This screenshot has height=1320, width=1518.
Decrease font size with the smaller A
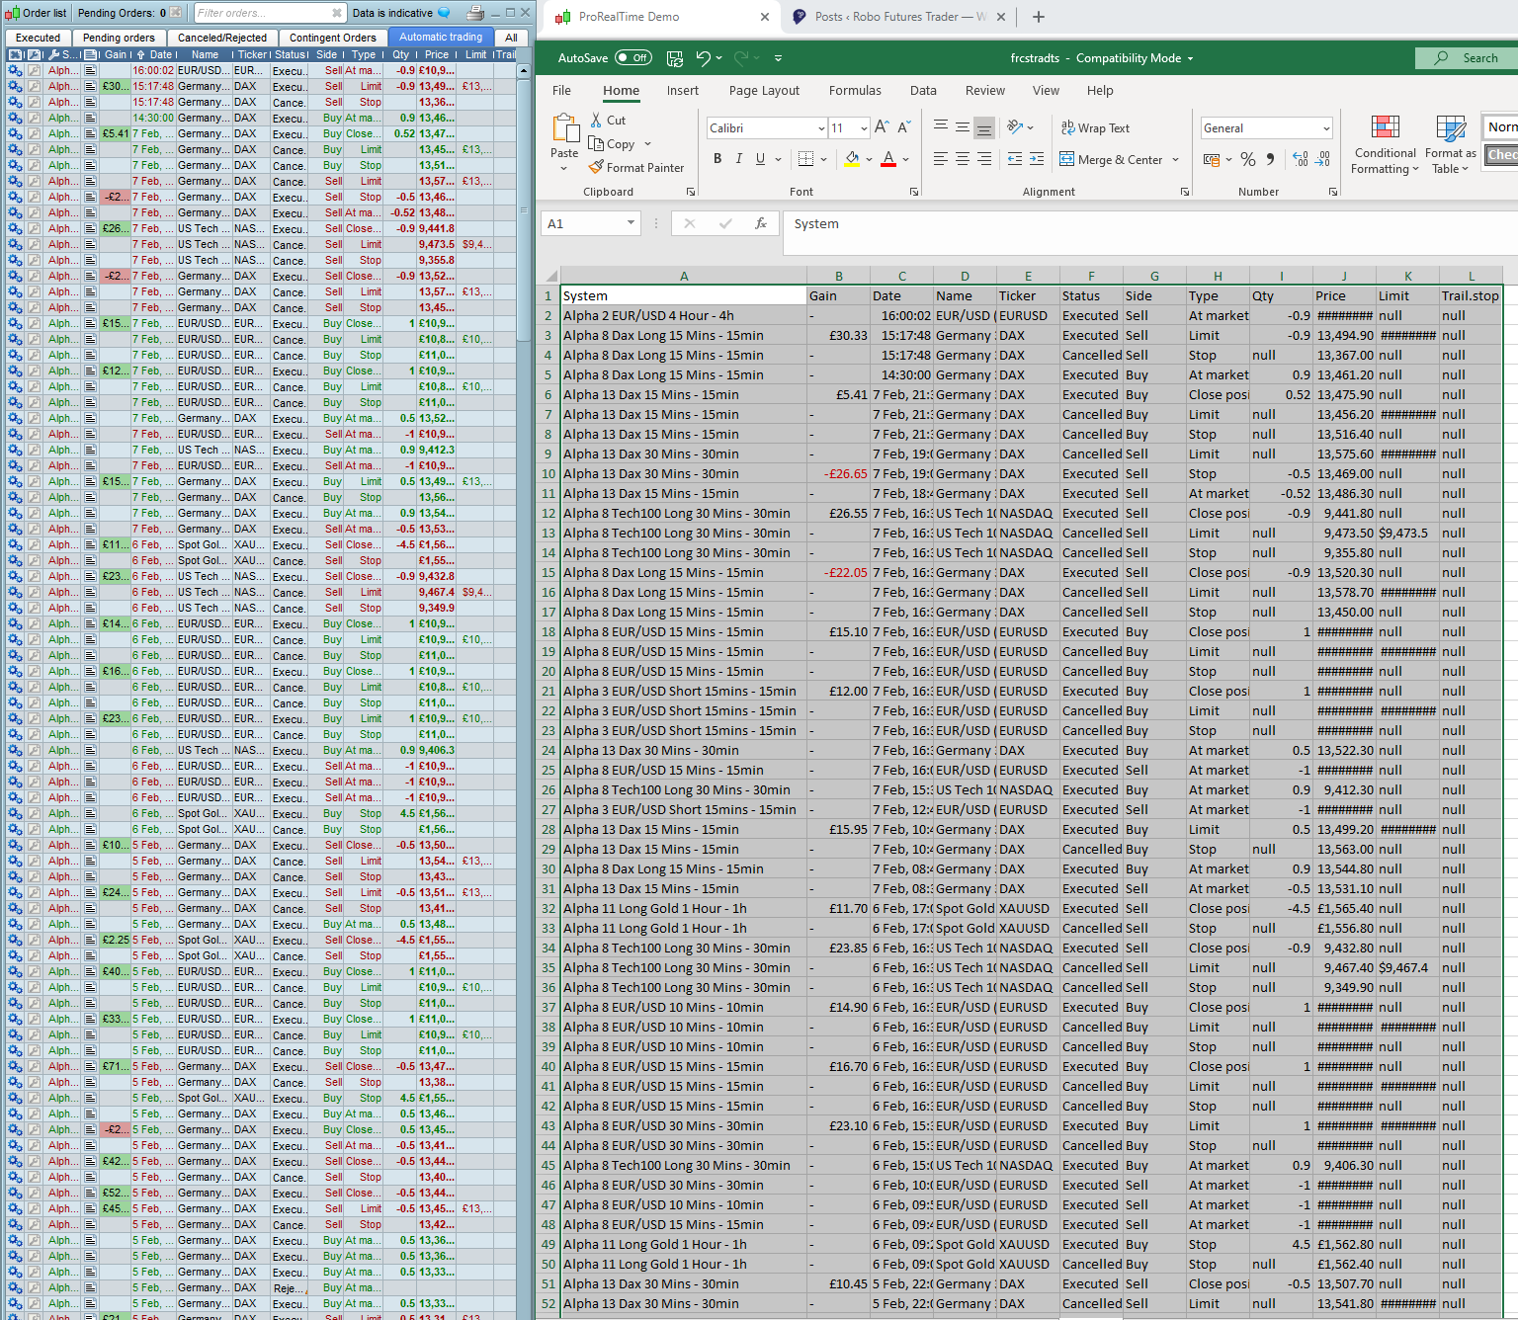[x=904, y=127]
